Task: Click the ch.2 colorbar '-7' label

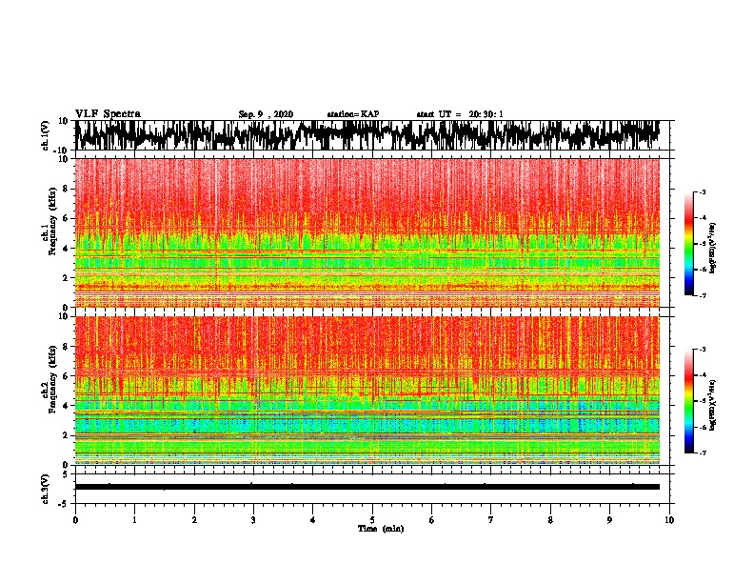Action: (703, 452)
